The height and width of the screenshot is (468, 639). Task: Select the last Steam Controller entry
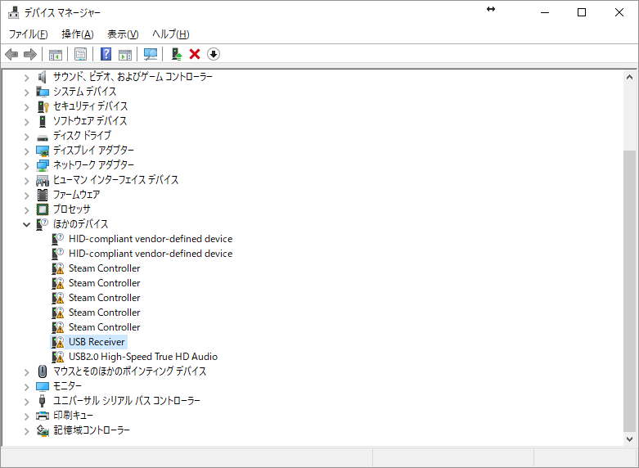tap(105, 327)
